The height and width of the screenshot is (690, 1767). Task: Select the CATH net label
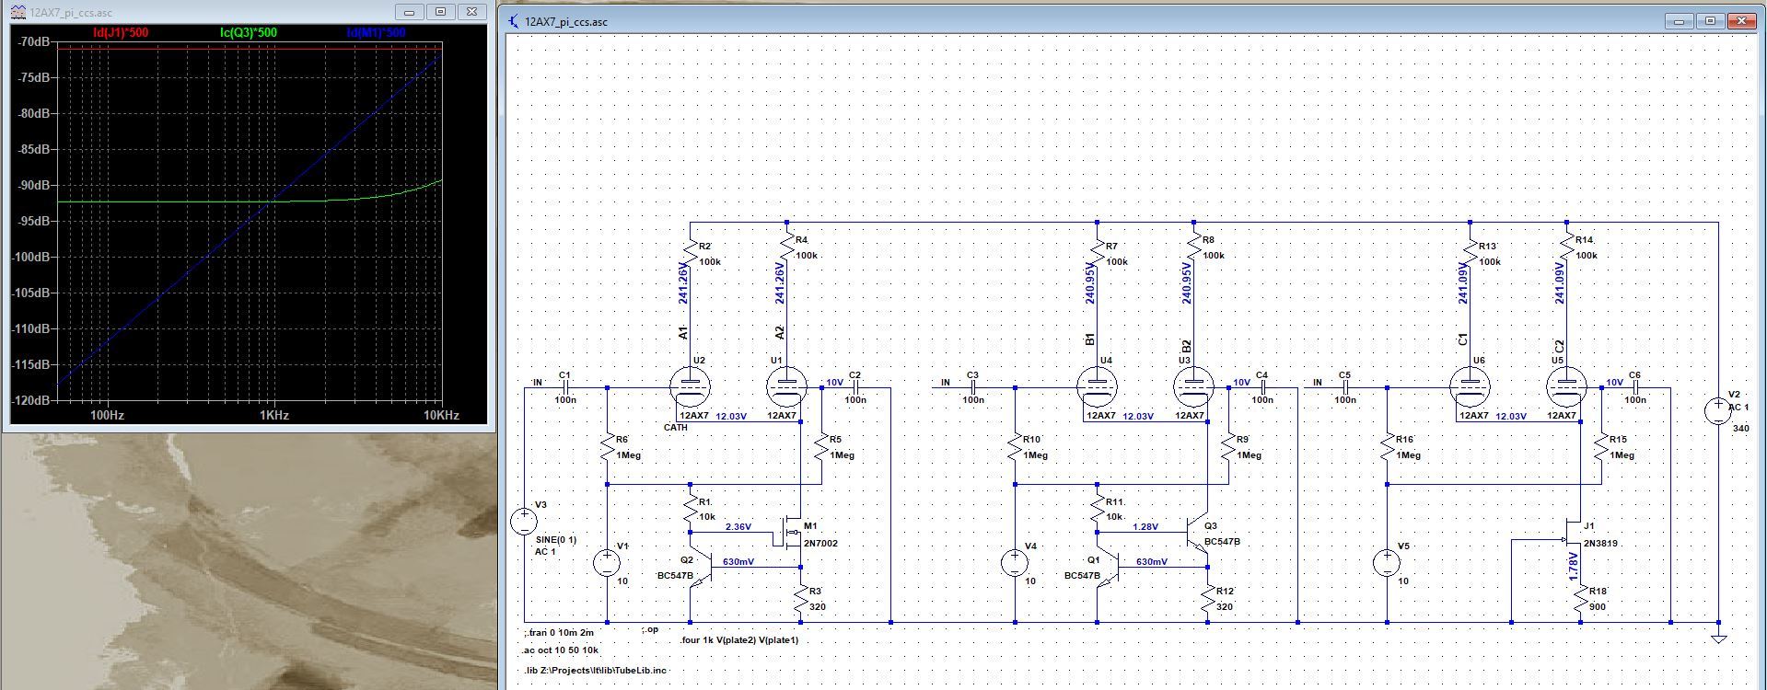[676, 427]
